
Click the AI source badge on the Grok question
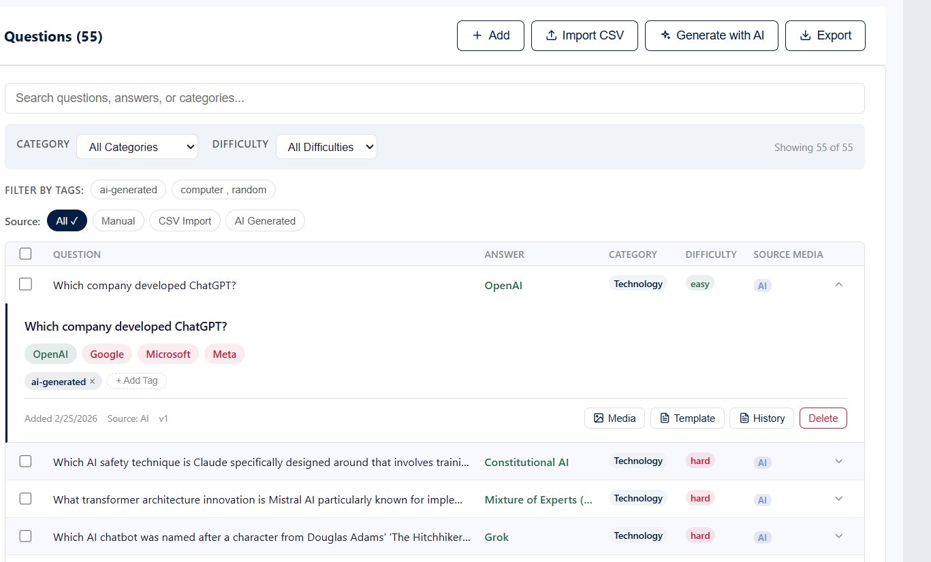pyautogui.click(x=762, y=537)
